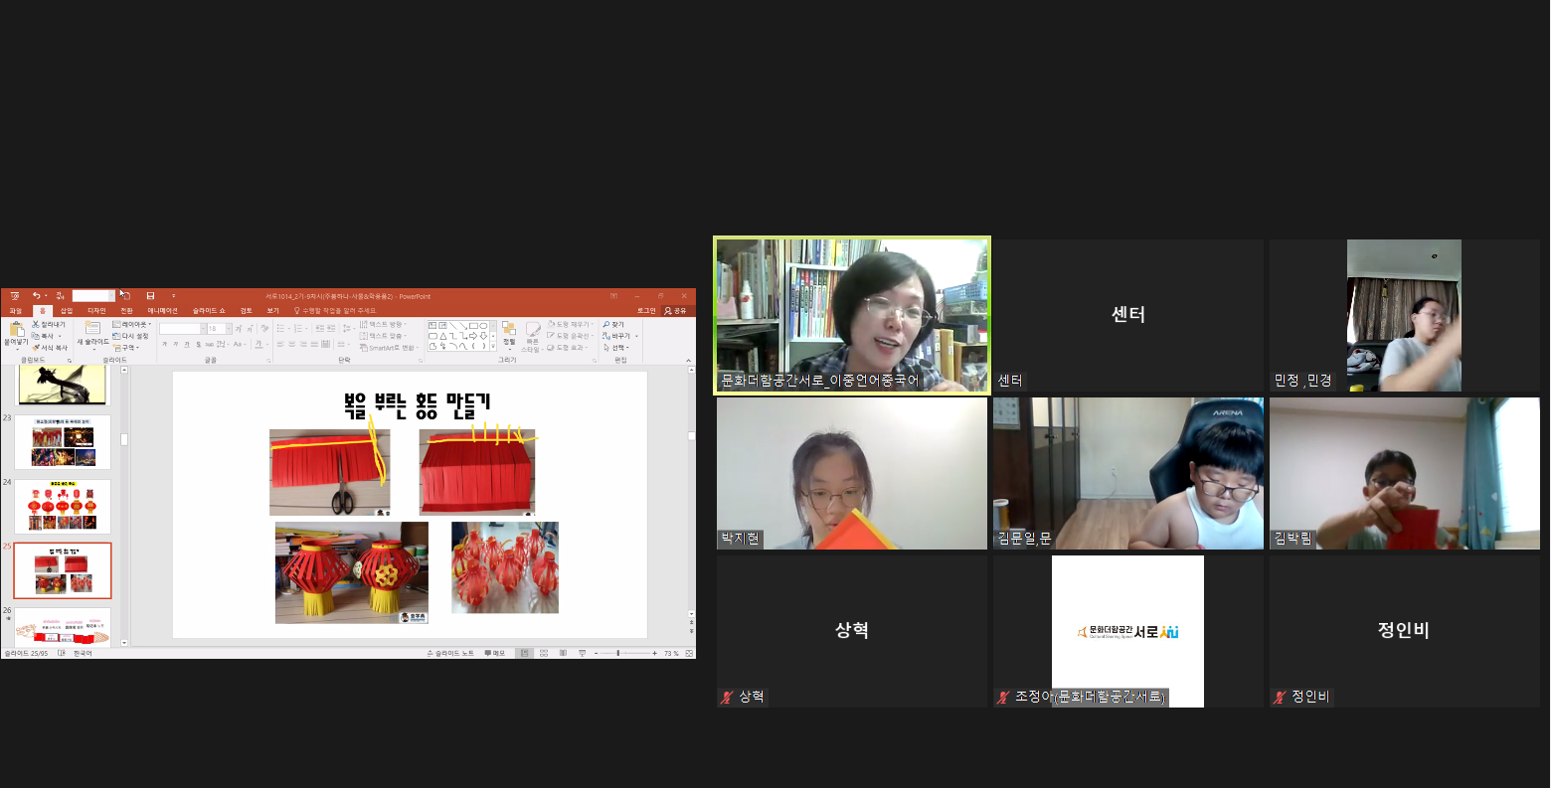Image resolution: width=1551 pixels, height=788 pixels.
Task: Expand the Select (선택) dropdown in editing group
Action: [x=616, y=348]
